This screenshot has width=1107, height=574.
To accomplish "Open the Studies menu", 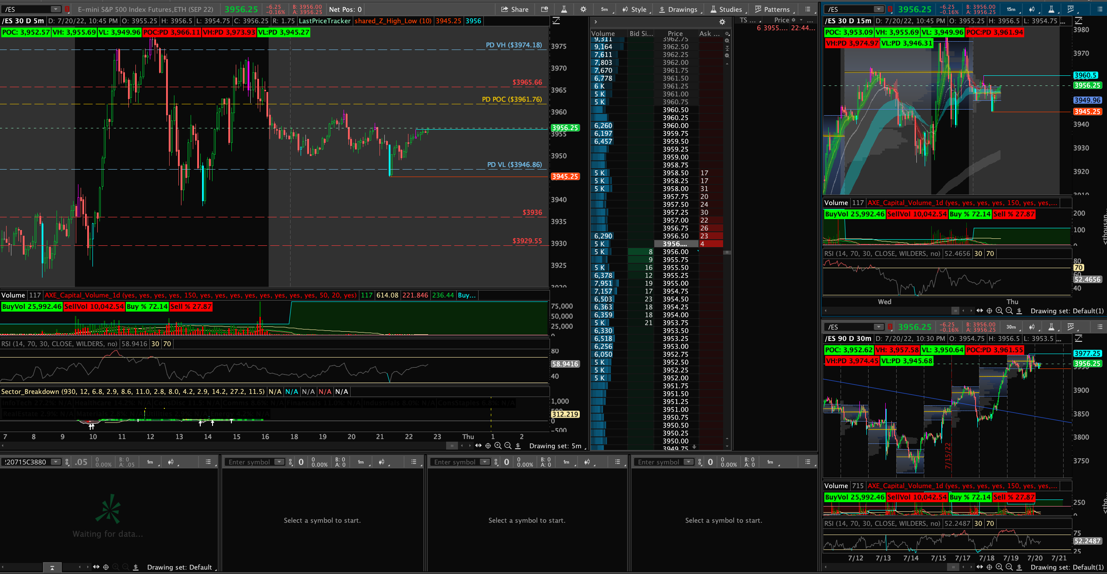I will pos(726,9).
